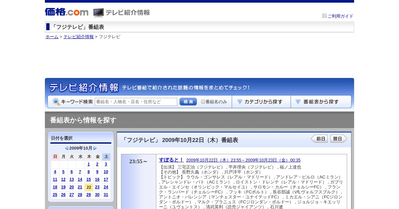Select October 24 in the calendar
Screen dimensions: 399x209
click(106, 187)
